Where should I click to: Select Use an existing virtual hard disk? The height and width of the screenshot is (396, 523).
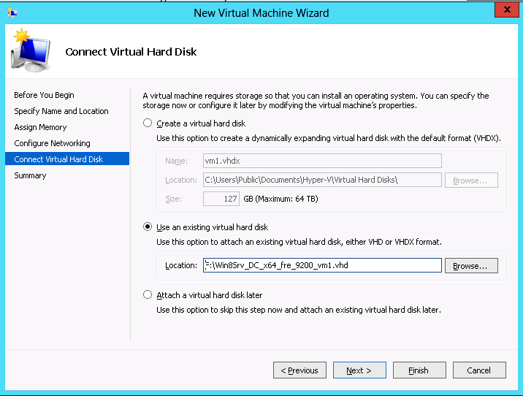(148, 227)
